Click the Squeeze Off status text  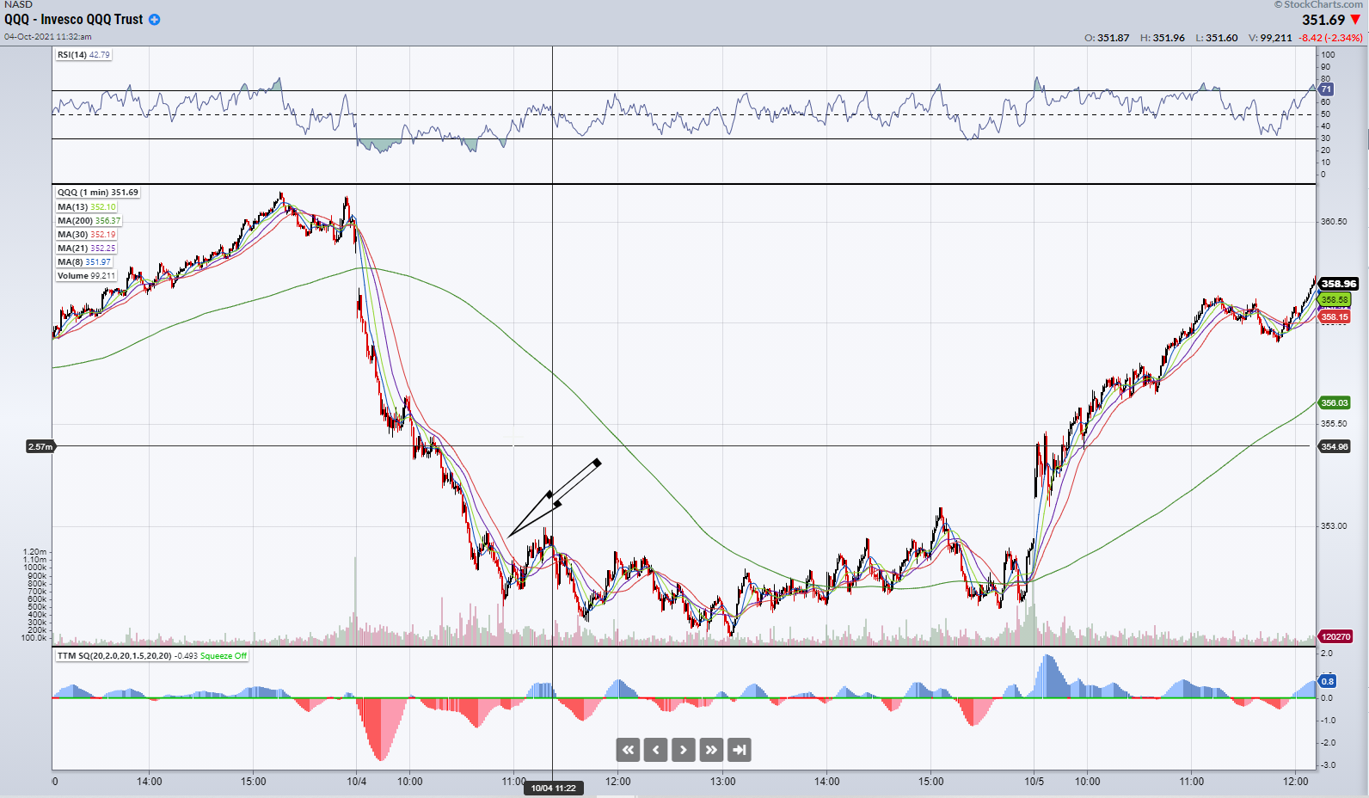[224, 655]
